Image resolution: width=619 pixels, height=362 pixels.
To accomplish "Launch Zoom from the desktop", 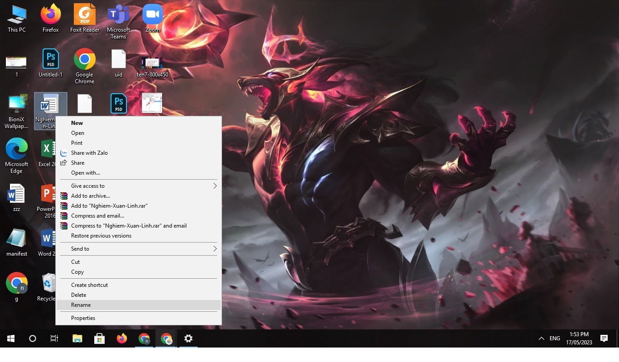I will (153, 19).
